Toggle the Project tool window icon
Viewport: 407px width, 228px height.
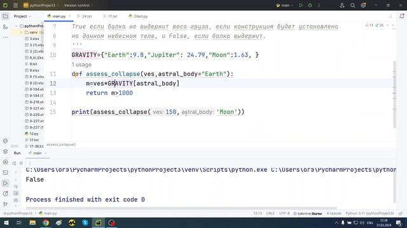pos(5,16)
